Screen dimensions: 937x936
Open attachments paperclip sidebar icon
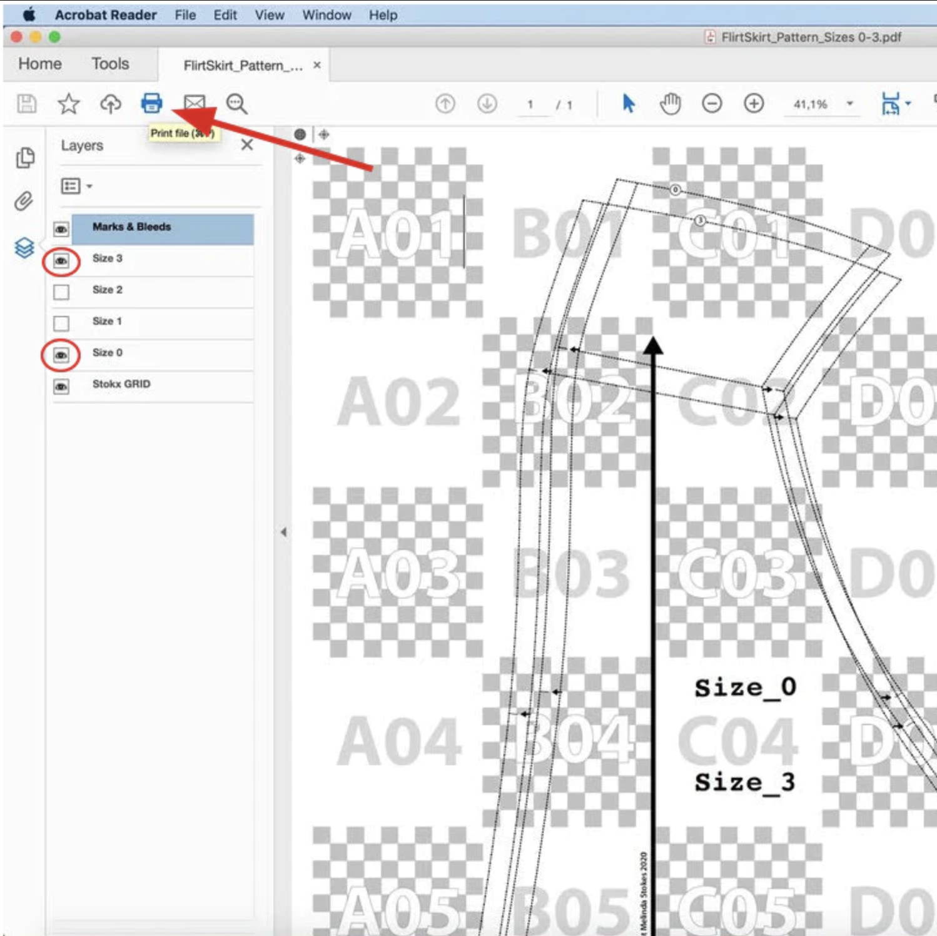coord(24,201)
